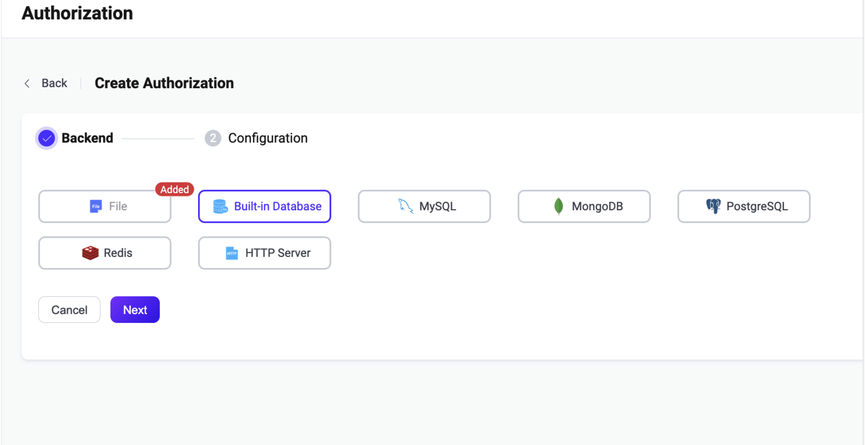Pick the PostgreSQL backend option

tap(744, 206)
